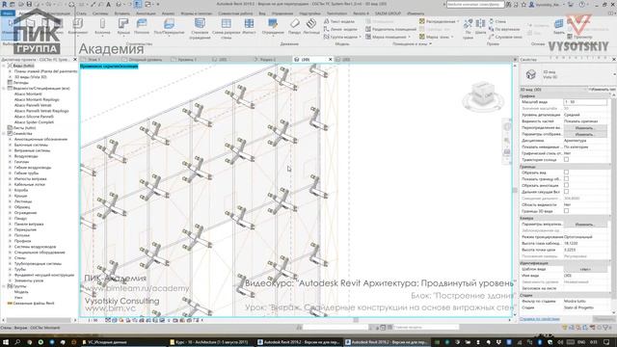Select Связанные файлы Revit node in browser
Screen dimensions: 617x347
[34, 303]
